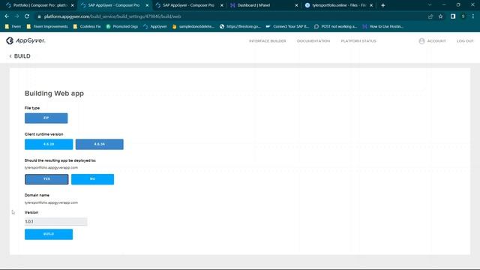
Task: Select YES to deploy the resulting app
Action: click(46, 179)
